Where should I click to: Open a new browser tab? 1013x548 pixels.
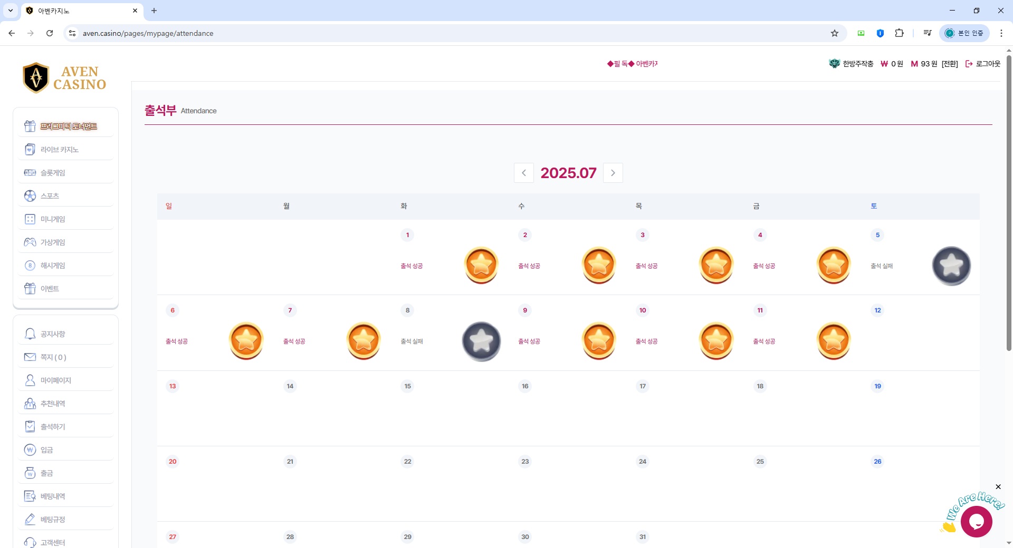pos(154,11)
